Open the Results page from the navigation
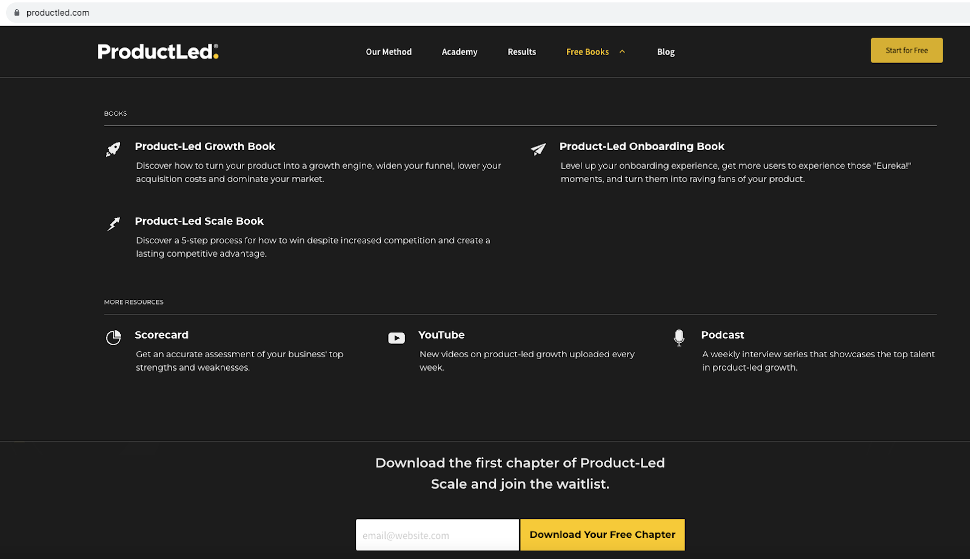 521,51
